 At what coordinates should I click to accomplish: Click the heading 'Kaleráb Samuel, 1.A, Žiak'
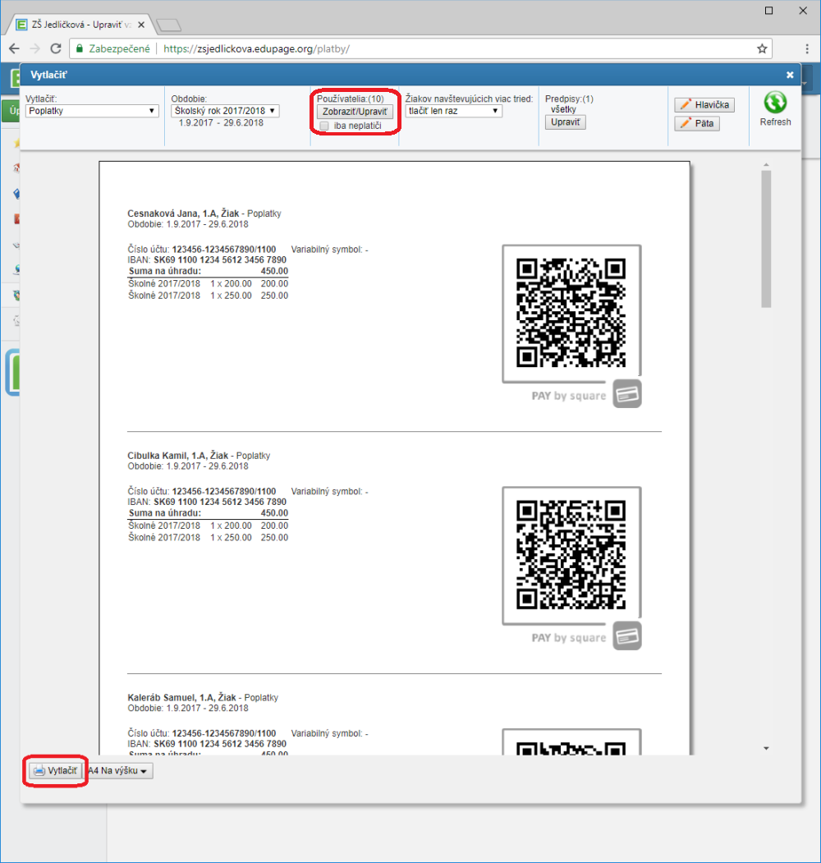(x=181, y=697)
